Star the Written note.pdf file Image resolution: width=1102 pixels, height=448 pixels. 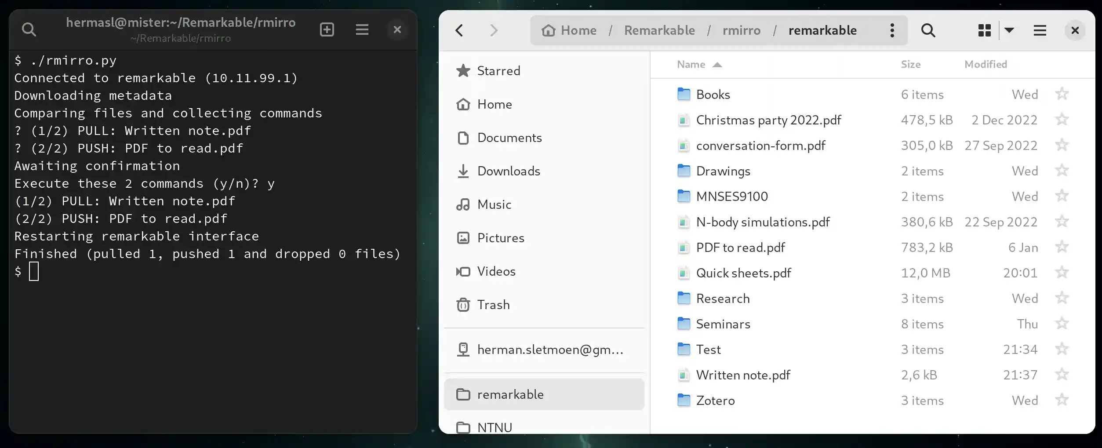pyautogui.click(x=1062, y=375)
